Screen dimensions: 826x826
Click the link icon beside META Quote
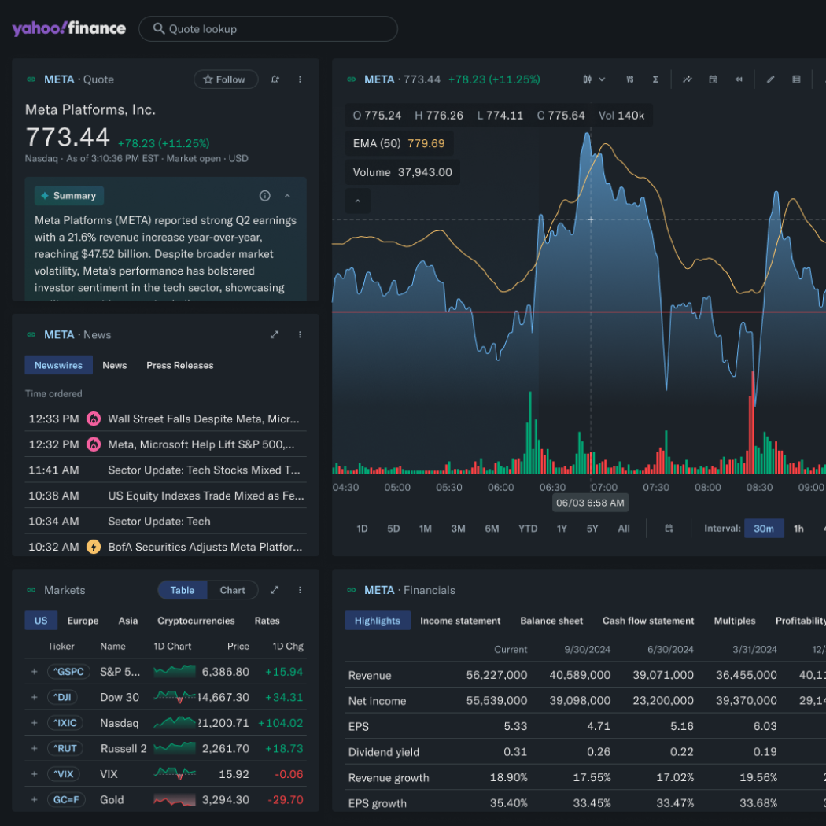31,79
